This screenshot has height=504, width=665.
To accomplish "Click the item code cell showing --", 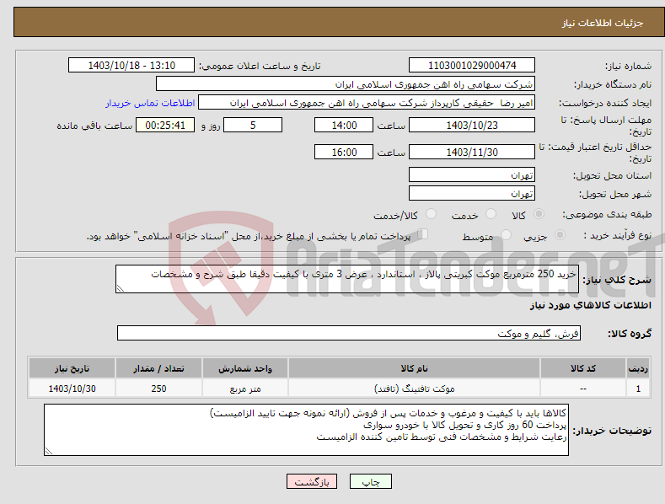I will point(583,389).
